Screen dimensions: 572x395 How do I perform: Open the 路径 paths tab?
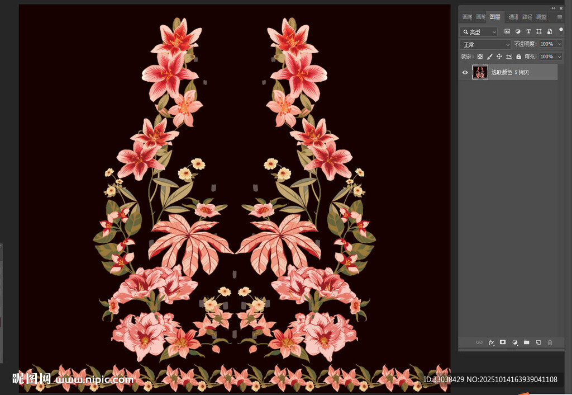527,17
